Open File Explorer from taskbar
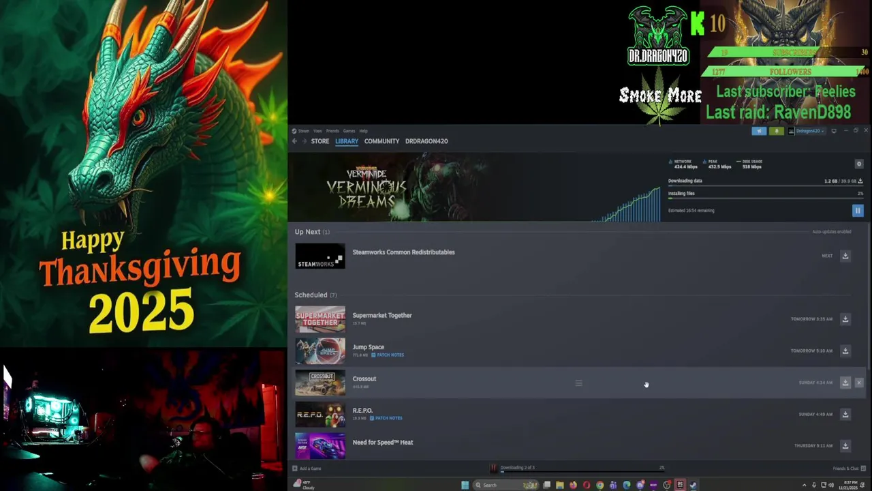Screen dimensions: 872x491 tap(559, 485)
